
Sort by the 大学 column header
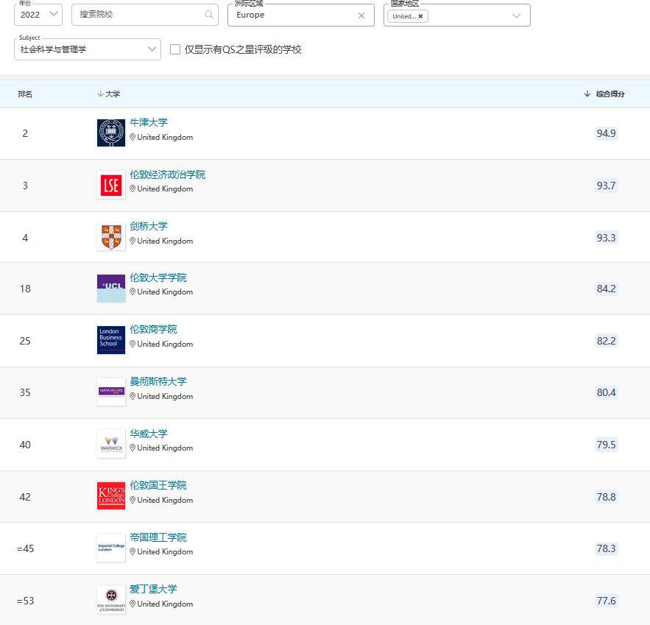(x=109, y=94)
